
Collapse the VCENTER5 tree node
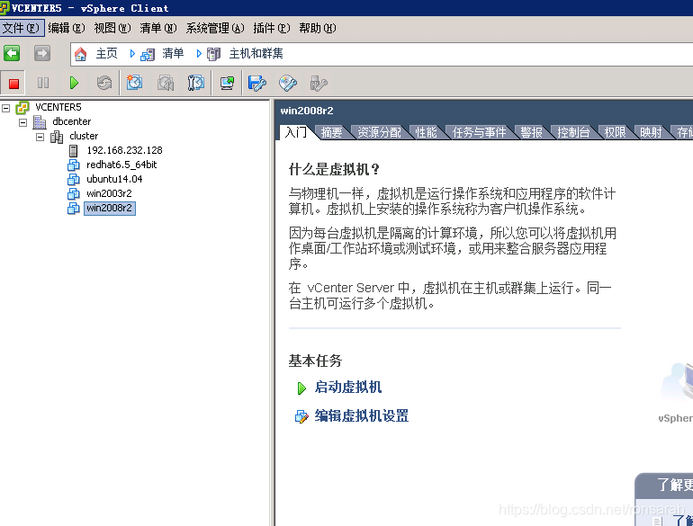point(5,108)
